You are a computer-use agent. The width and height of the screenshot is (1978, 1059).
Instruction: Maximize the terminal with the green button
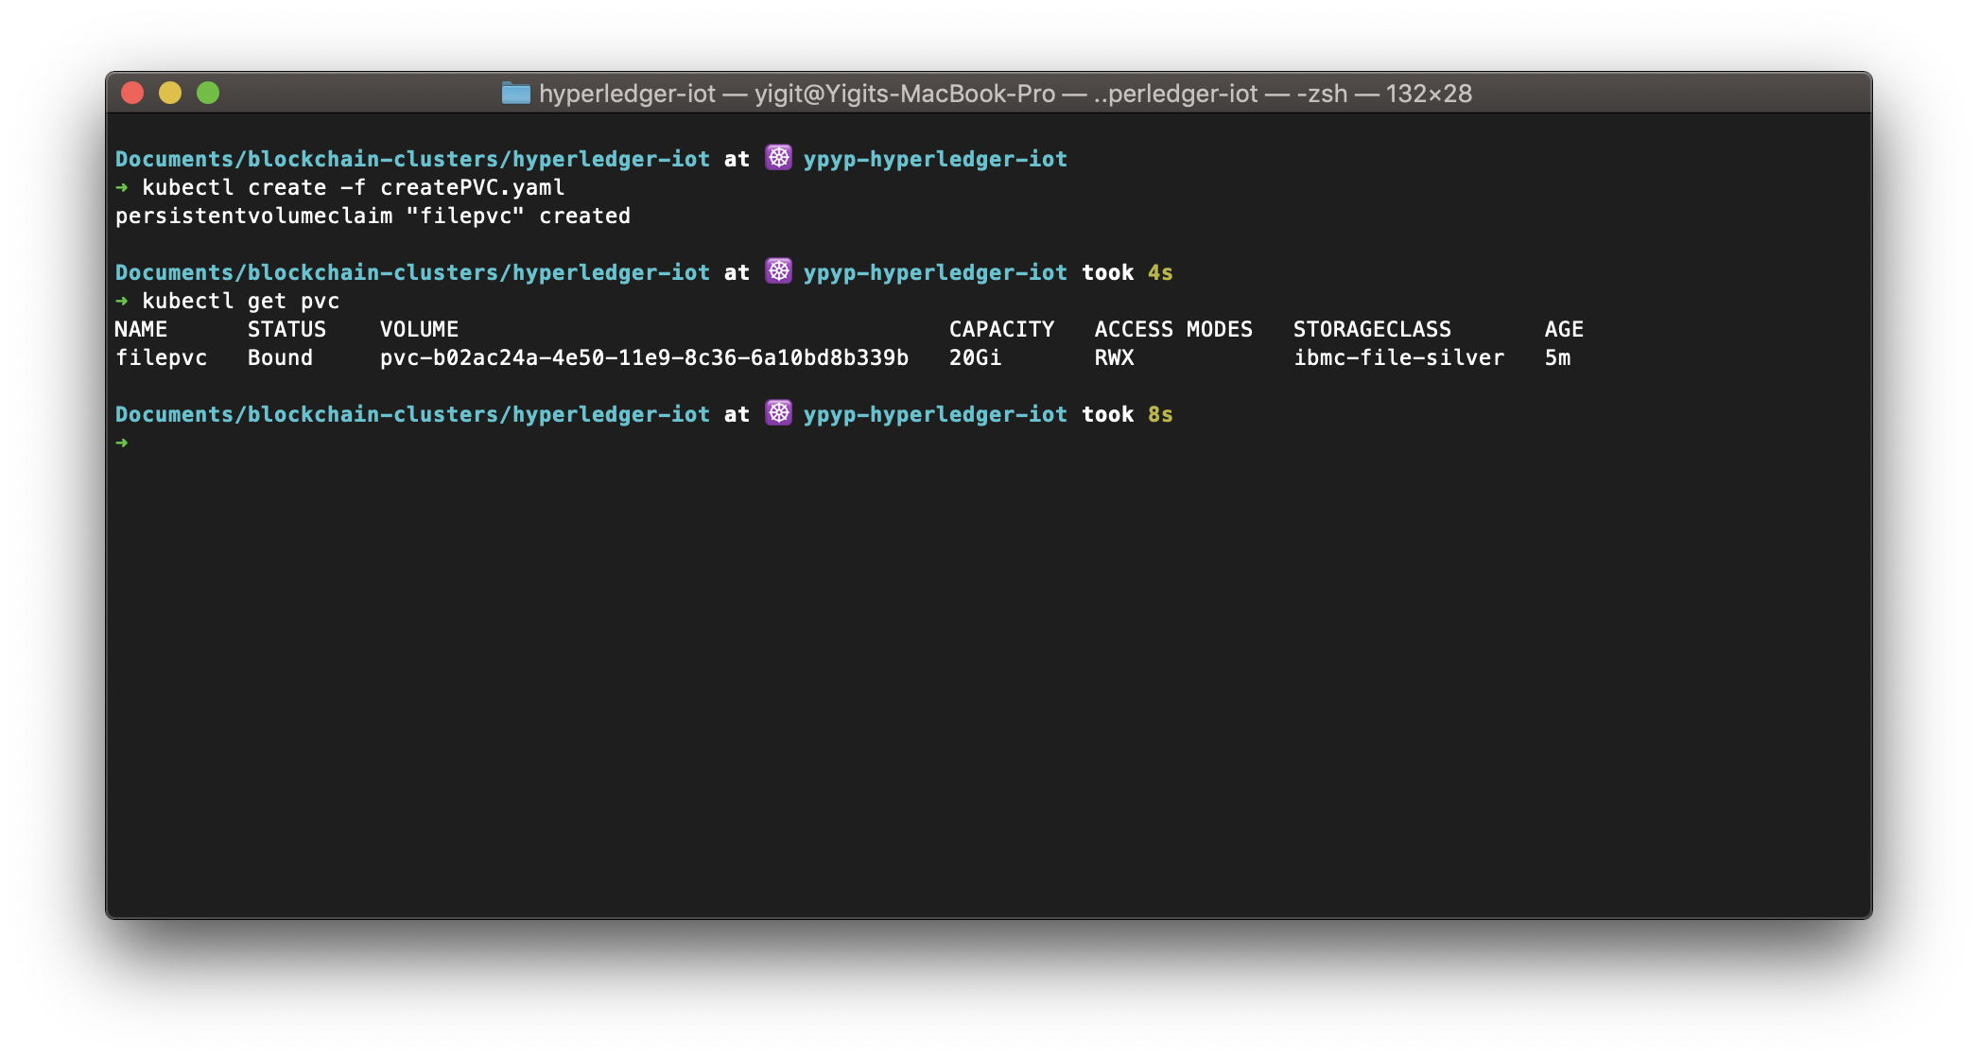pos(208,93)
